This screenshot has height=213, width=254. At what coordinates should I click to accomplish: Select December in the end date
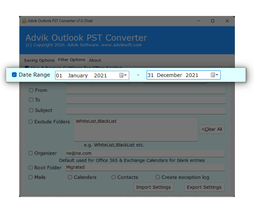(170, 75)
